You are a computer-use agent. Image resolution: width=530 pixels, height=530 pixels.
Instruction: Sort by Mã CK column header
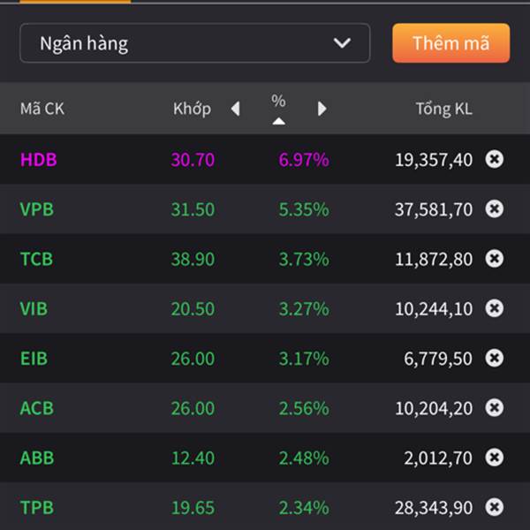coord(42,110)
